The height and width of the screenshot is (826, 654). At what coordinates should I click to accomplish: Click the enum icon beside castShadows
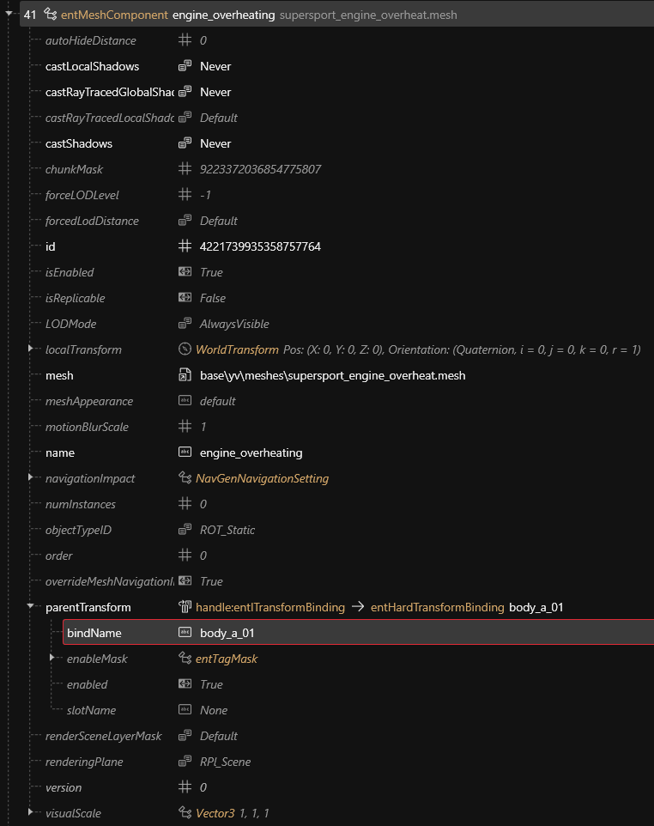[x=185, y=143]
